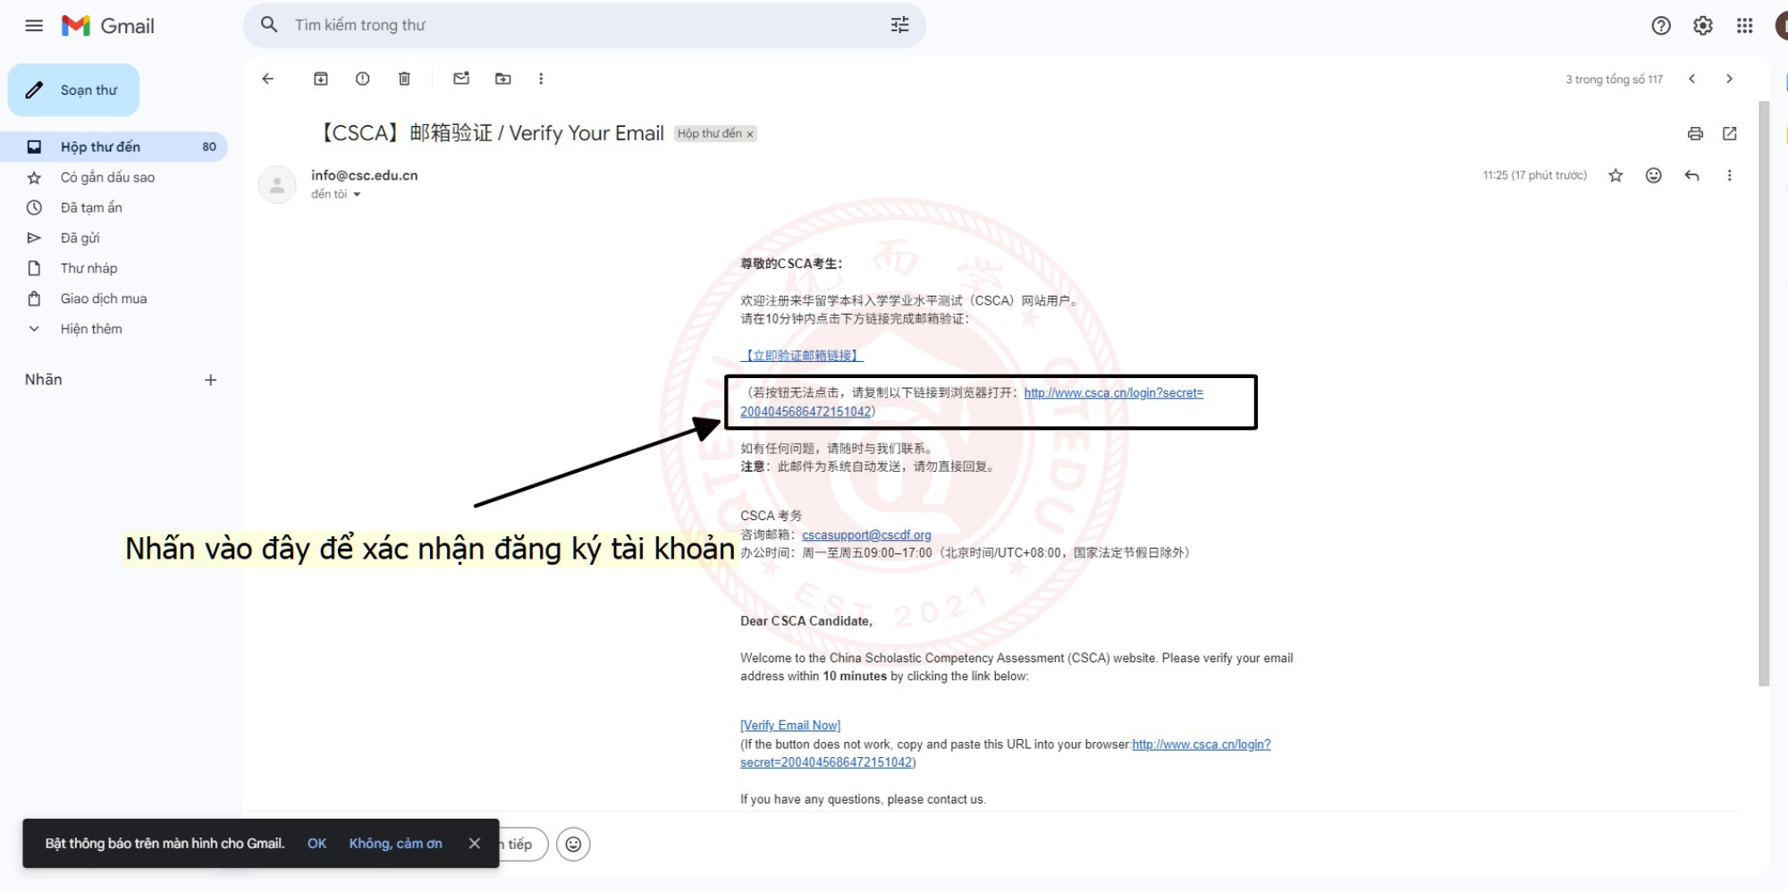Open the 'Hộp thư đến' inbox folder
Image resolution: width=1788 pixels, height=892 pixels.
(x=100, y=147)
